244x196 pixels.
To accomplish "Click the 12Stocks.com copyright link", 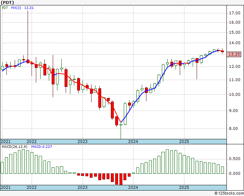I will (229, 193).
